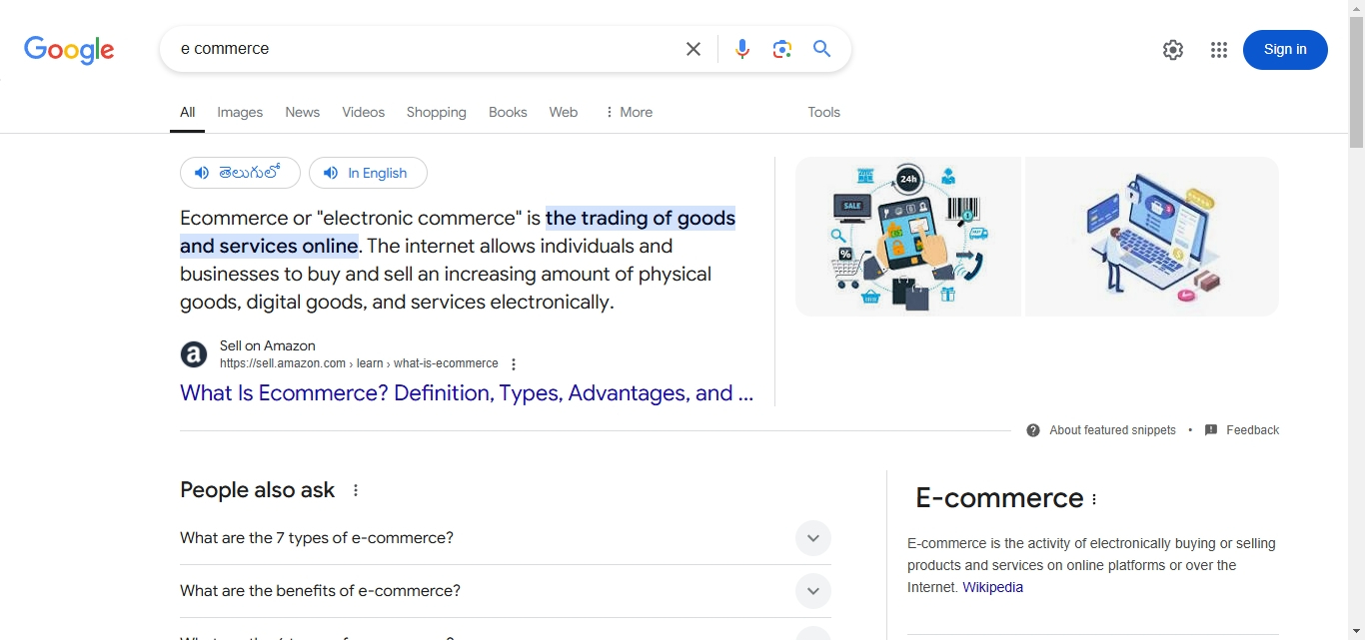Viewport: 1365px width, 640px height.
Task: Switch to the Shopping tab
Action: point(437,113)
